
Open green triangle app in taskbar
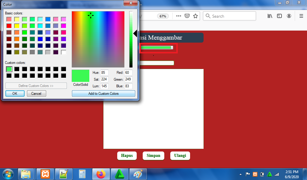click(x=119, y=174)
